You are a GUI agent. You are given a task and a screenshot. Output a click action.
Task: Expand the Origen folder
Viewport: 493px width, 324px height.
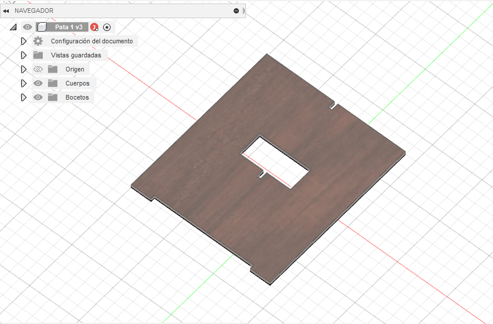[23, 69]
